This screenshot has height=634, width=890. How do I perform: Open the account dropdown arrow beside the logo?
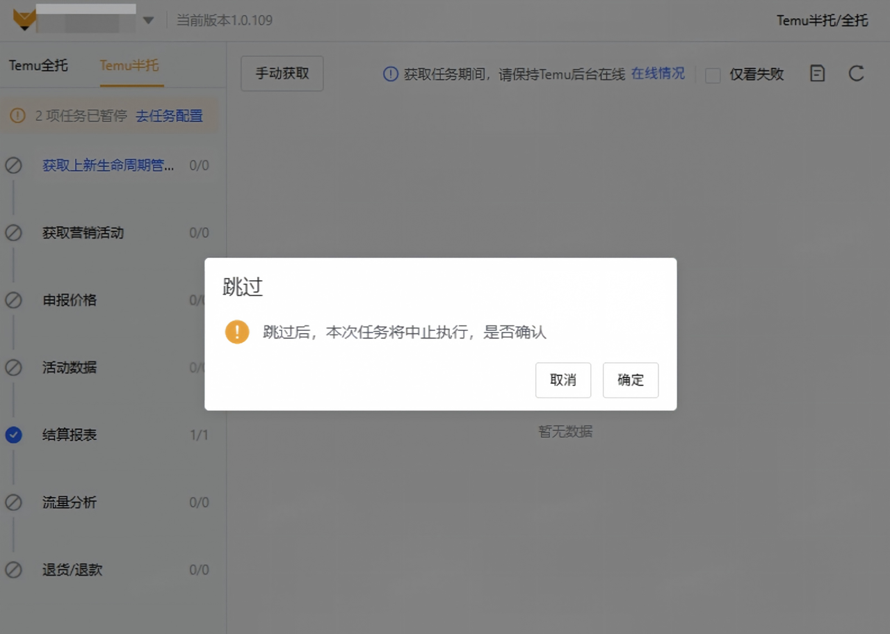coord(148,20)
